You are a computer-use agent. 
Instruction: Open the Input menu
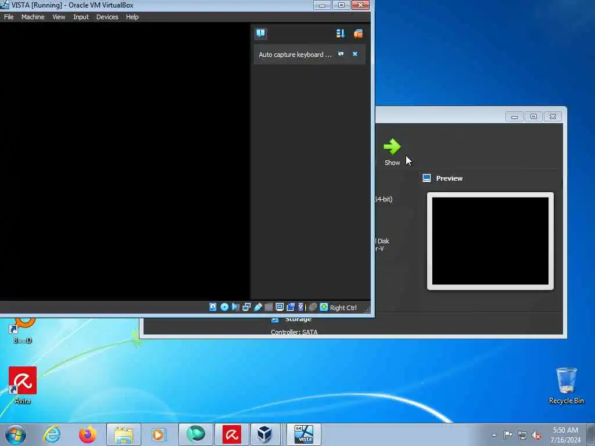pyautogui.click(x=81, y=17)
